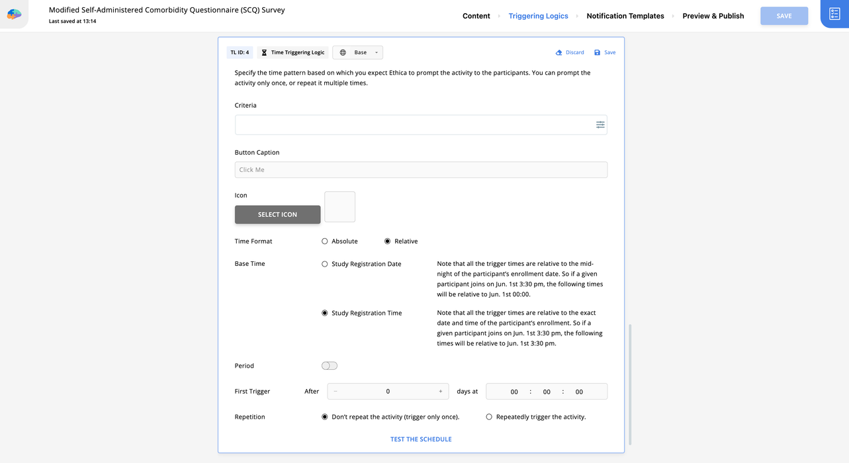Click the hourglass Time Triggering Logic icon
This screenshot has height=463, width=849.
click(x=264, y=53)
